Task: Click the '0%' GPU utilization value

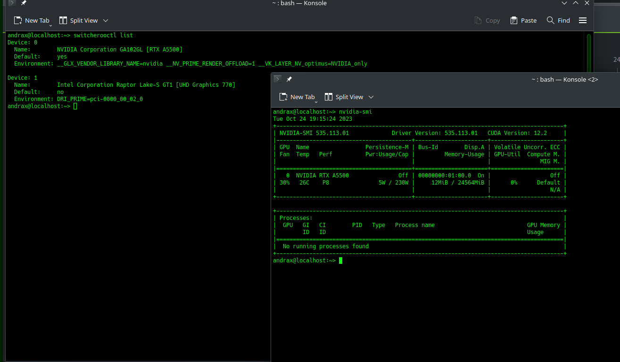Action: point(514,183)
